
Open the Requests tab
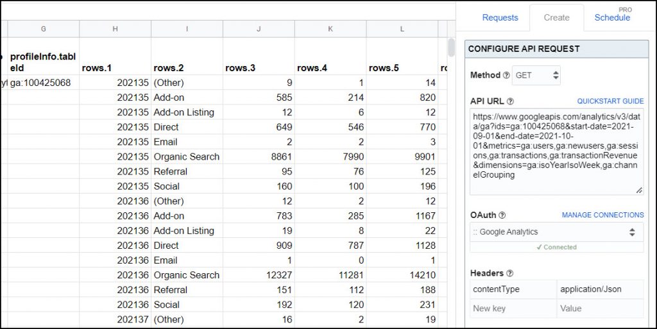500,17
